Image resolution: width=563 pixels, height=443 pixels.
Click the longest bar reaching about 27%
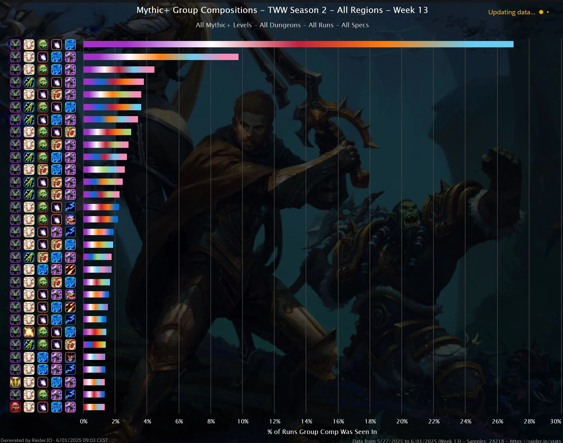click(x=298, y=44)
